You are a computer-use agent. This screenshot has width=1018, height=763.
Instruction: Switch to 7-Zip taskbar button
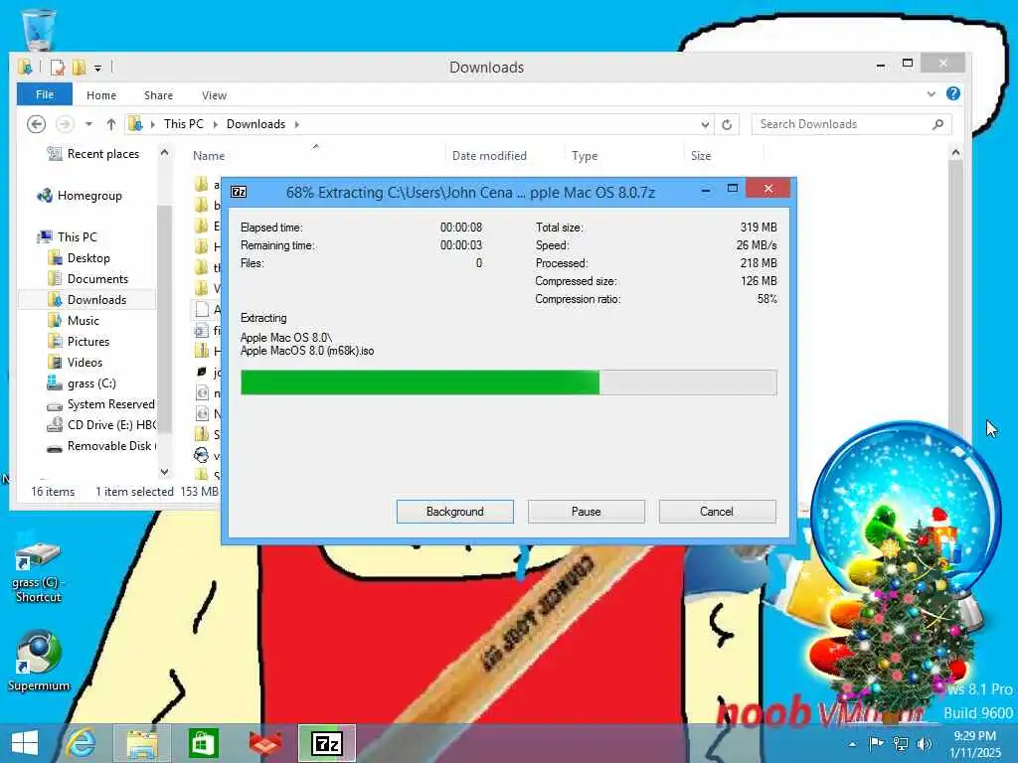click(327, 743)
